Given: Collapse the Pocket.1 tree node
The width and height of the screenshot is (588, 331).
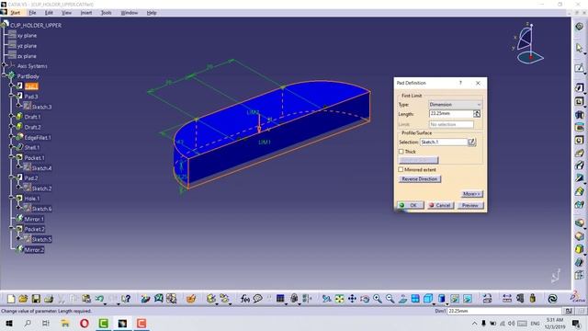Looking at the screenshot, I should coord(12,157).
